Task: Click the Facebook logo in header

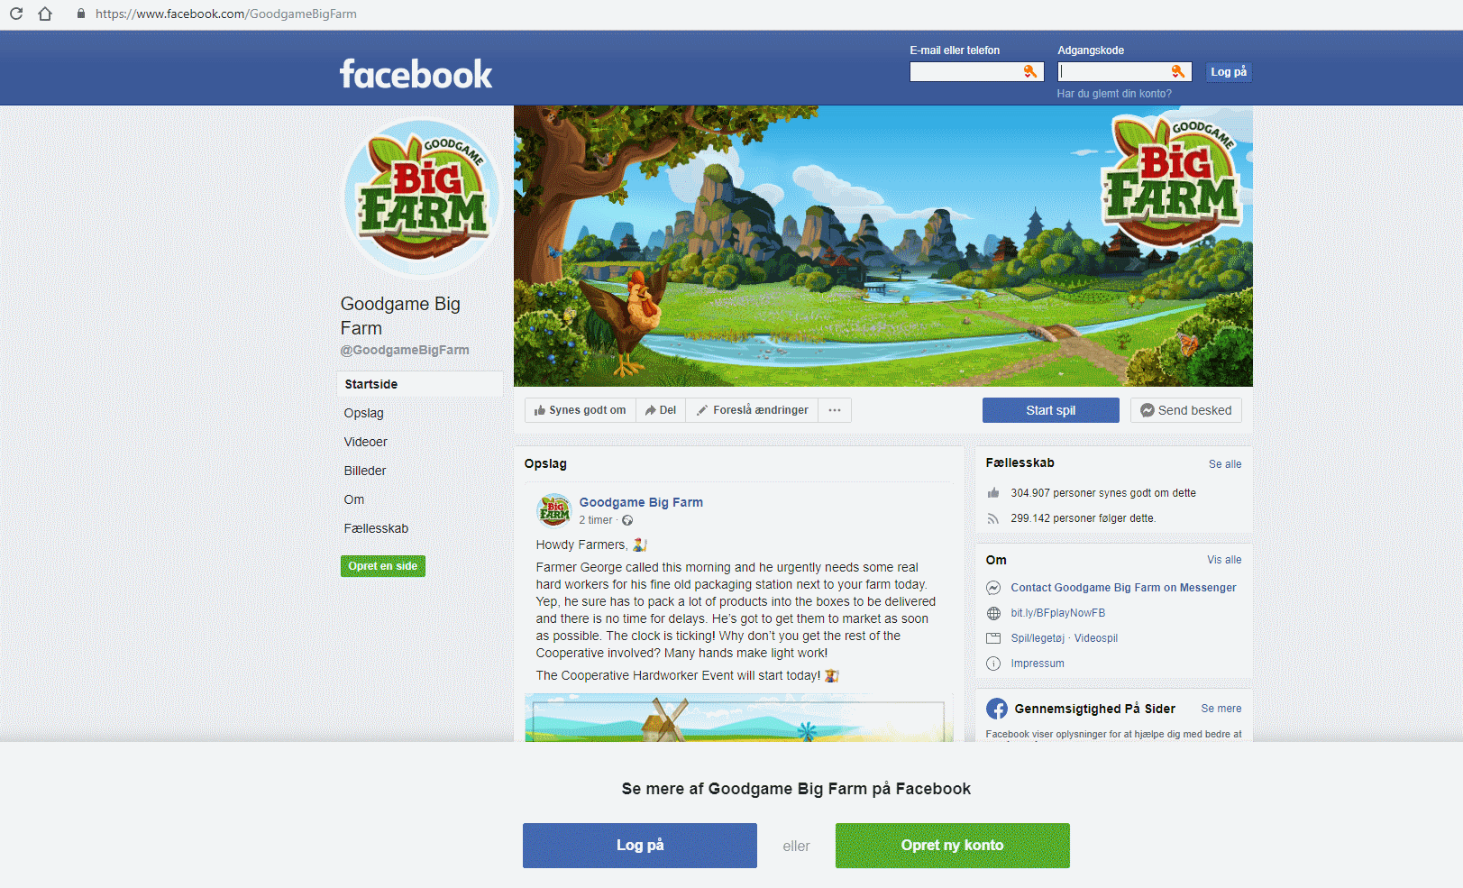Action: 416,74
